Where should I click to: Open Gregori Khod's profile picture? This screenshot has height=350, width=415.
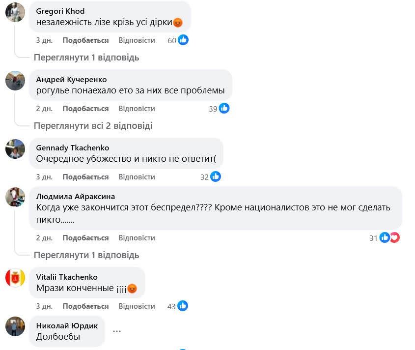coord(15,12)
